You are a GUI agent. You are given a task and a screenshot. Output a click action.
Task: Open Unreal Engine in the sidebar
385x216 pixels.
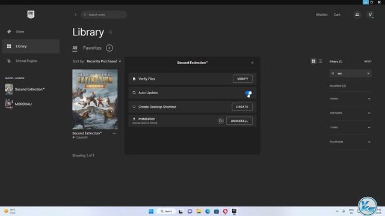coord(31,61)
